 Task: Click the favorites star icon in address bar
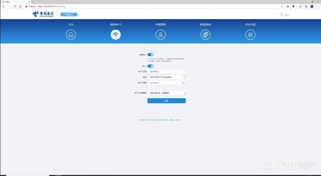(282, 6)
